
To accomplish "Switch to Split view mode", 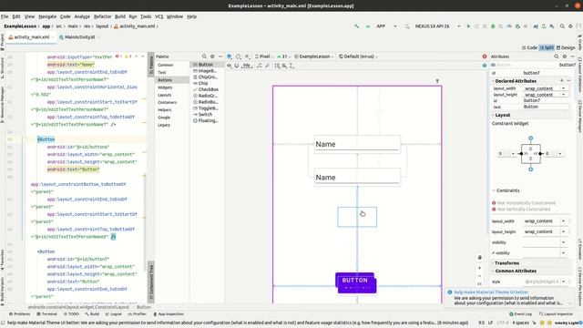I will [547, 47].
